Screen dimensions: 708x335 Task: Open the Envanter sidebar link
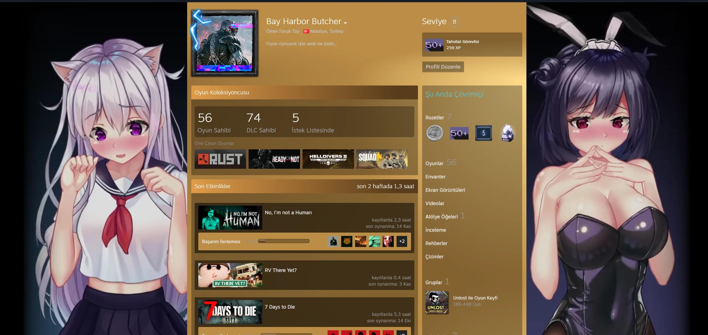435,177
